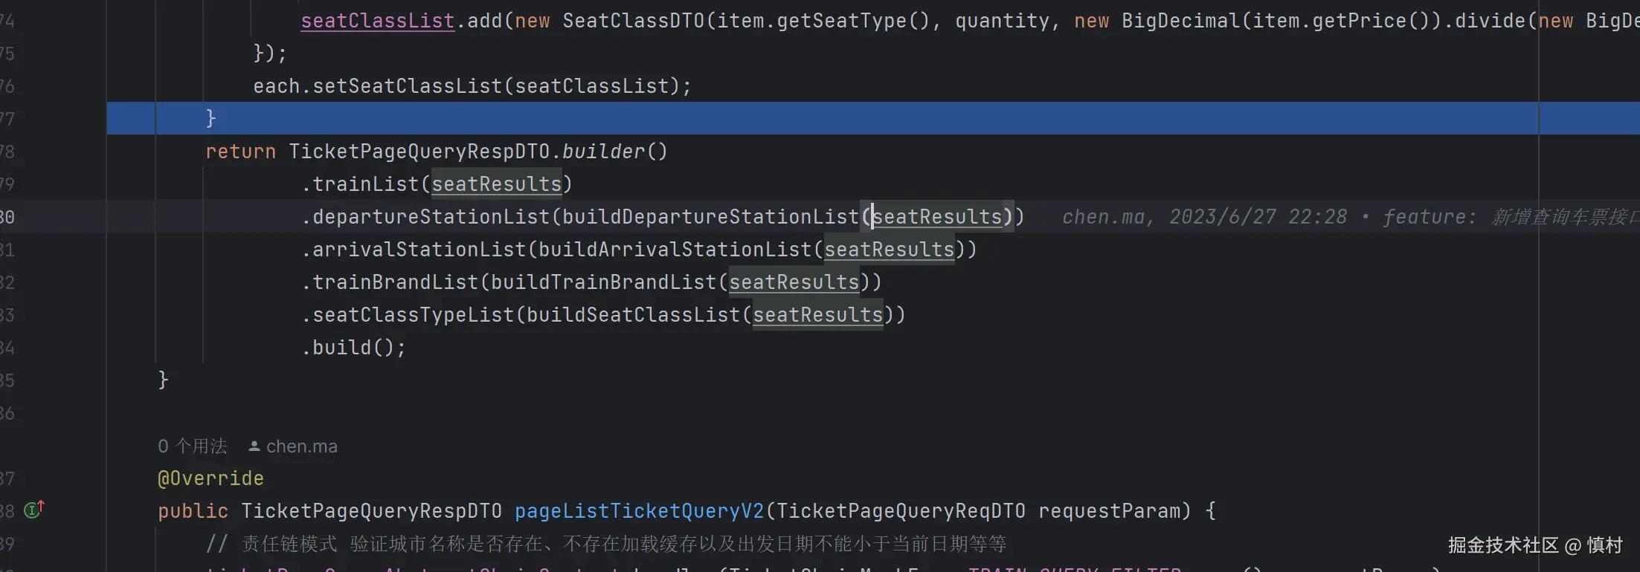Click the Chinese comment about 责任链模式
This screenshot has height=572, width=1640.
pos(623,544)
